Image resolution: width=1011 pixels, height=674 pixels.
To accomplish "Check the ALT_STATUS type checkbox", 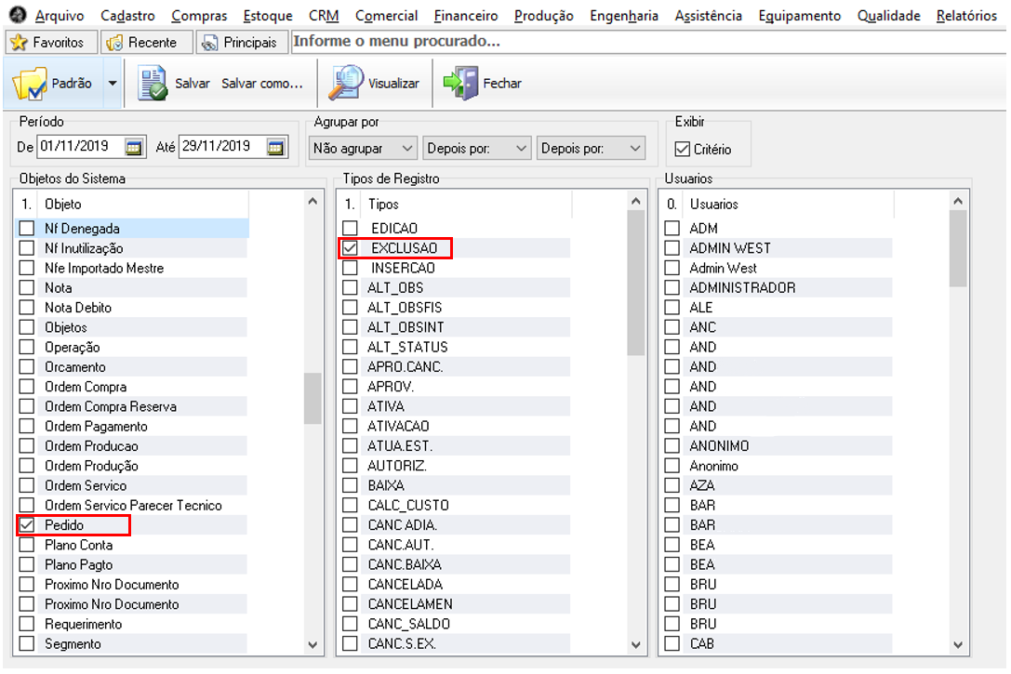I will pyautogui.click(x=350, y=348).
